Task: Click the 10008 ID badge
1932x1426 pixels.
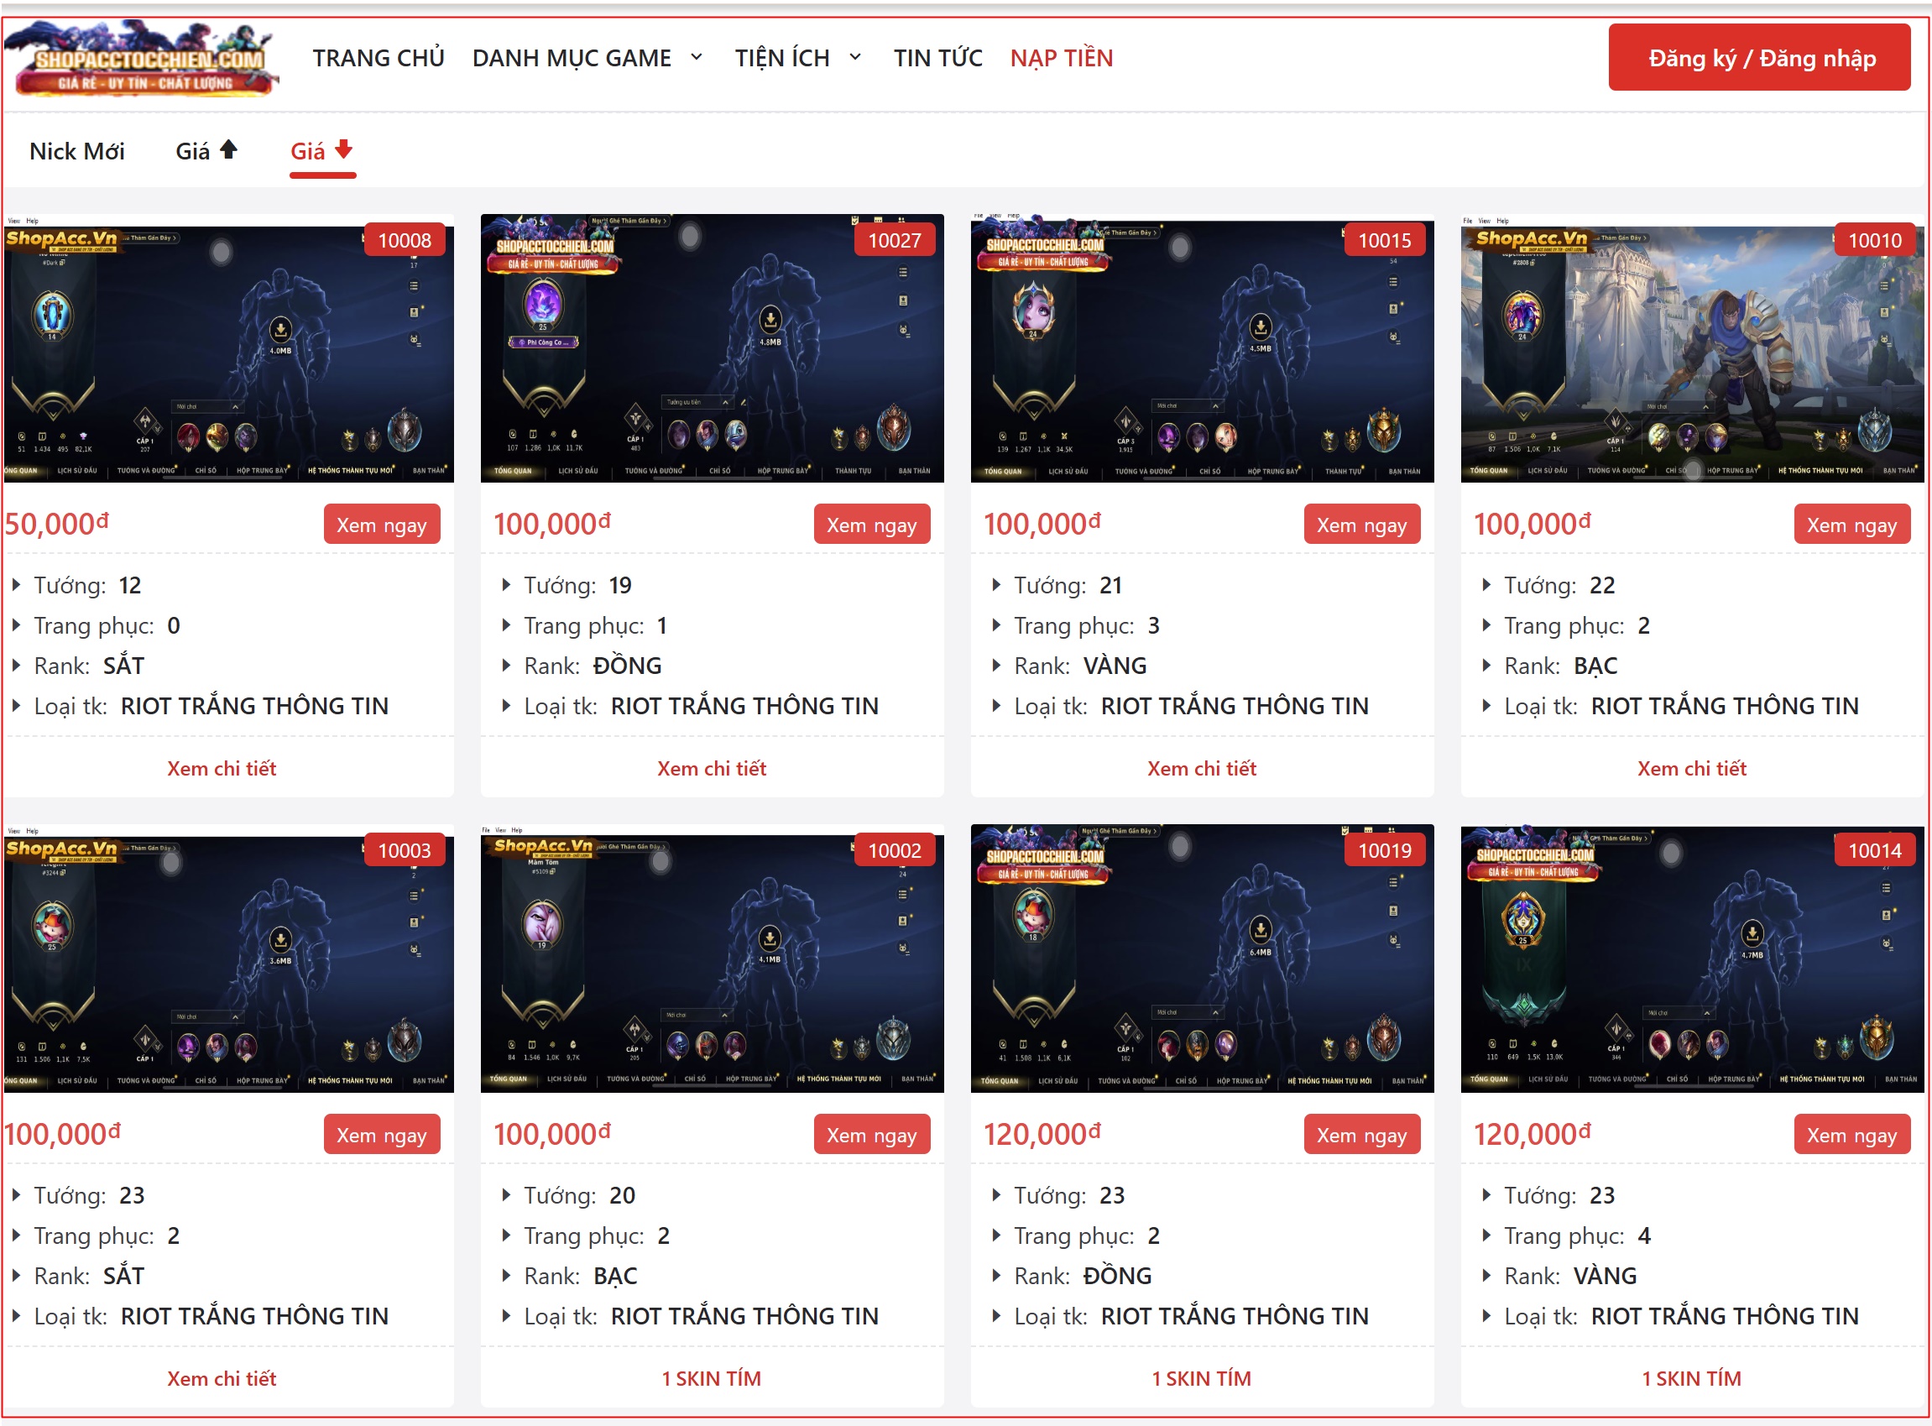Action: click(x=404, y=240)
